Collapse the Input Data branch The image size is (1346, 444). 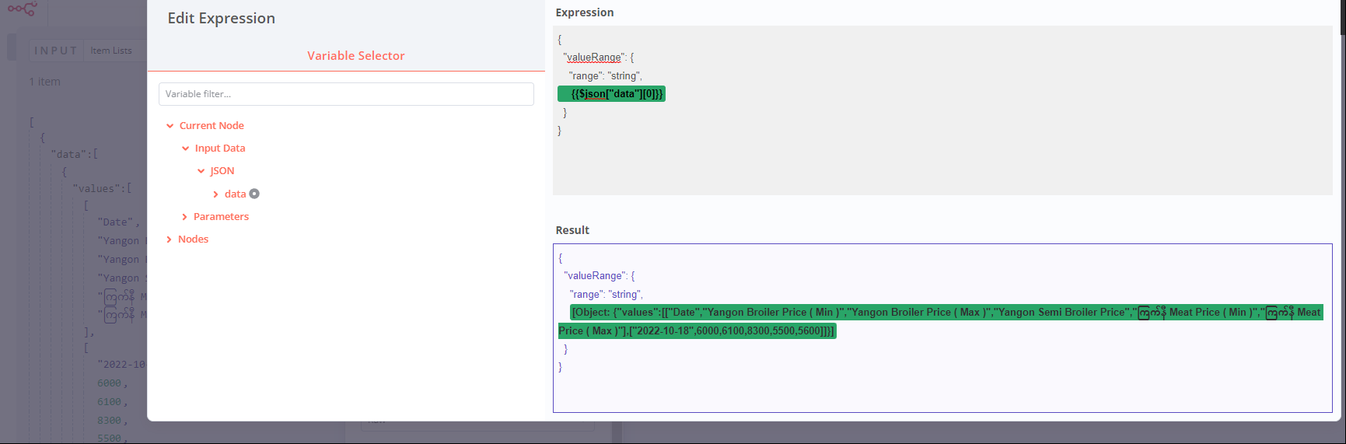pos(186,149)
